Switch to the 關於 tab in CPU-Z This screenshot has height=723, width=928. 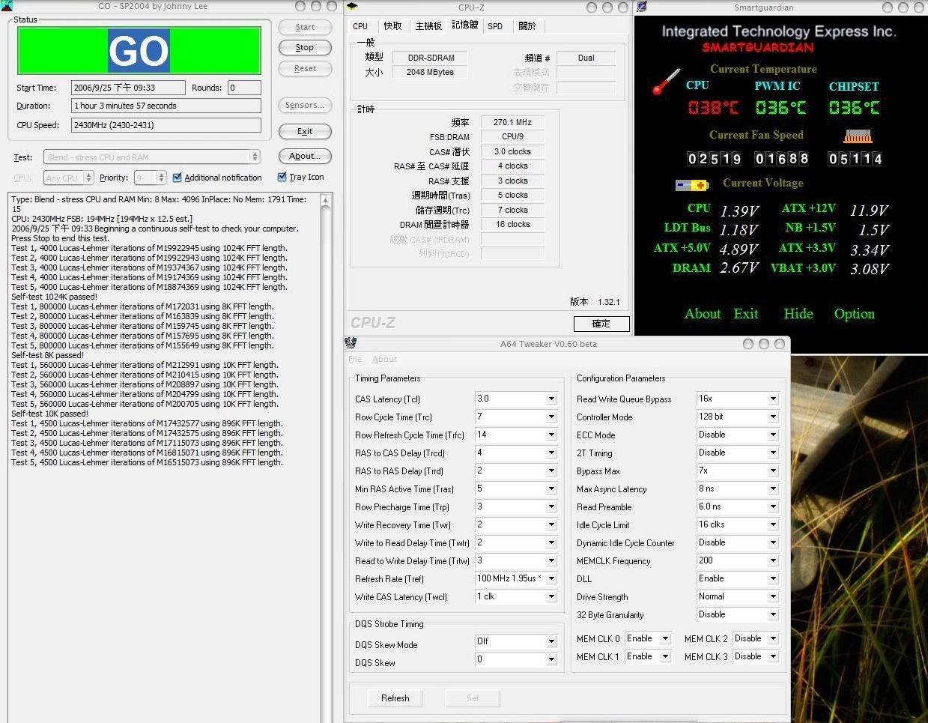[527, 25]
